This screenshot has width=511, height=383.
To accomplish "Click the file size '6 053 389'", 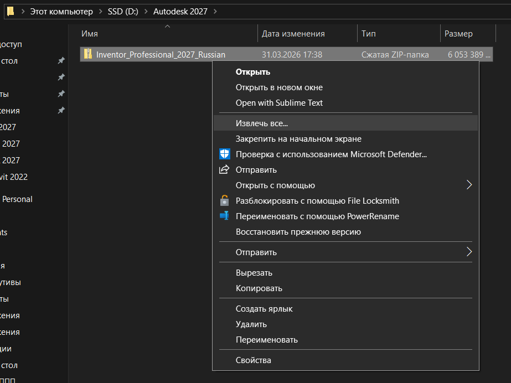I will click(468, 54).
